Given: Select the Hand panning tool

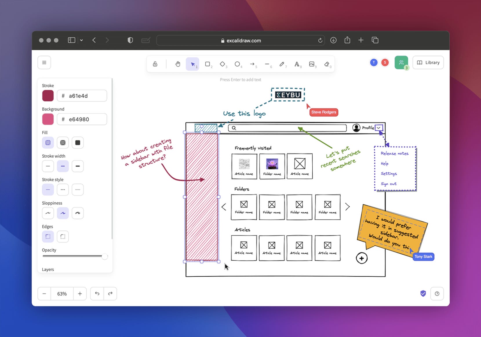Looking at the screenshot, I should coord(178,64).
